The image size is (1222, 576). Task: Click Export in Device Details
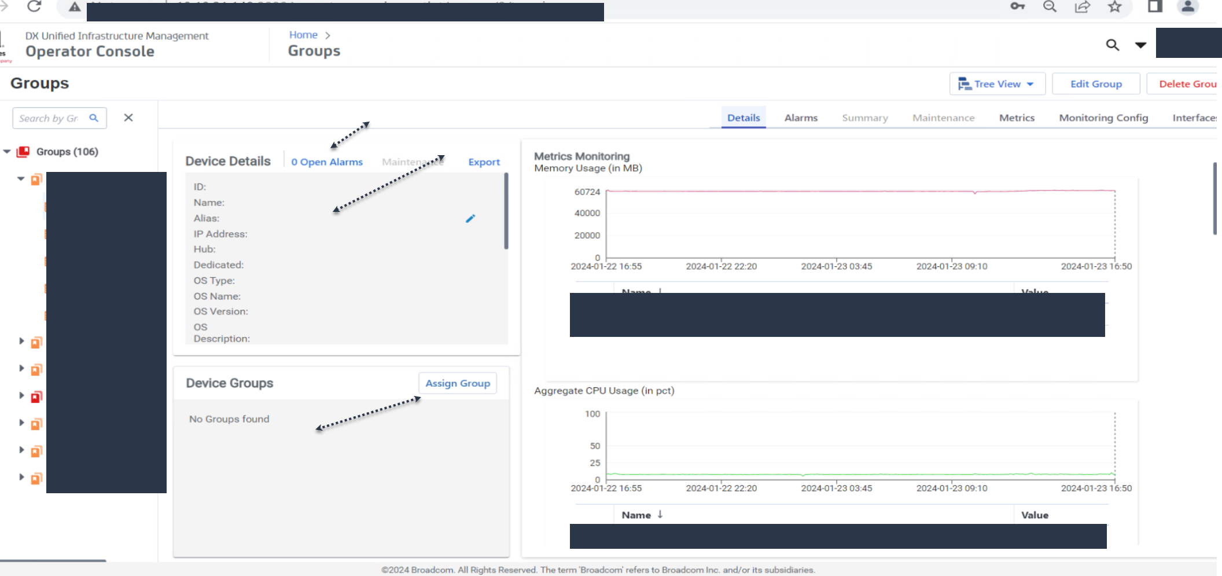pos(484,162)
